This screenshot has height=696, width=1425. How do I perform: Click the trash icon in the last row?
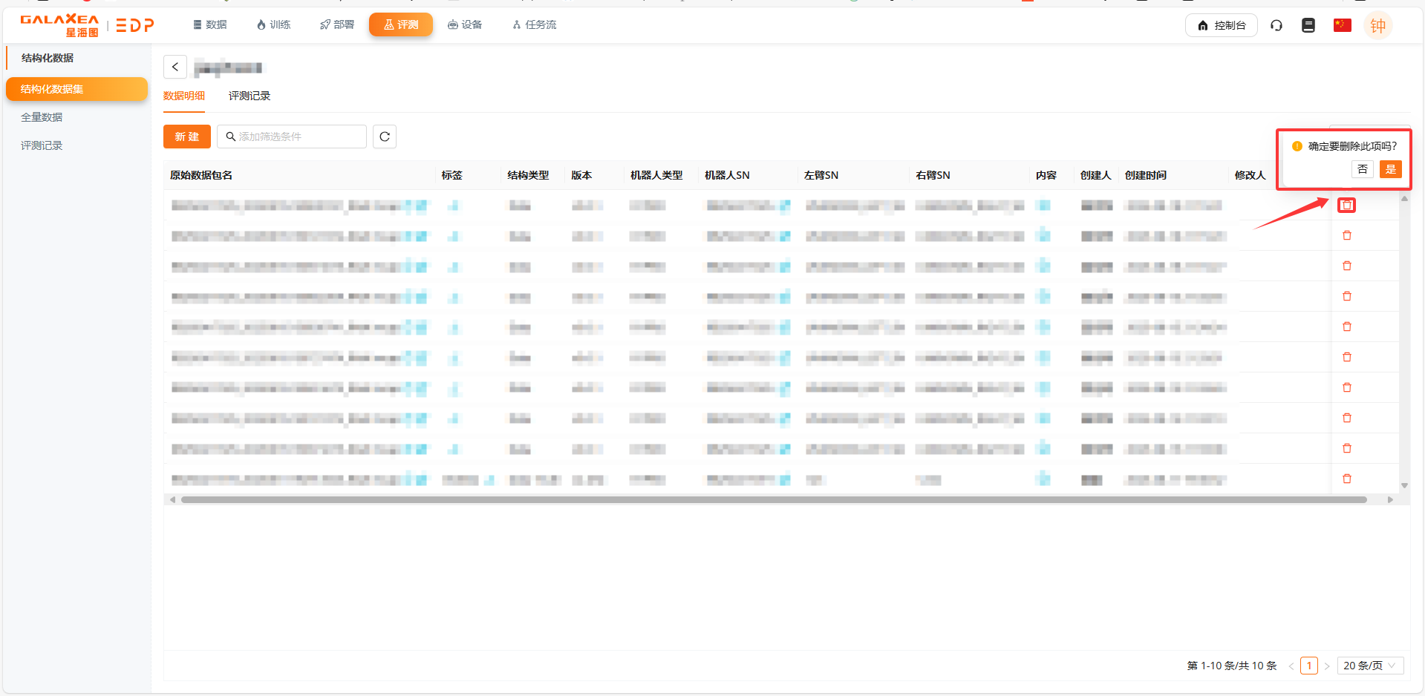pyautogui.click(x=1346, y=479)
